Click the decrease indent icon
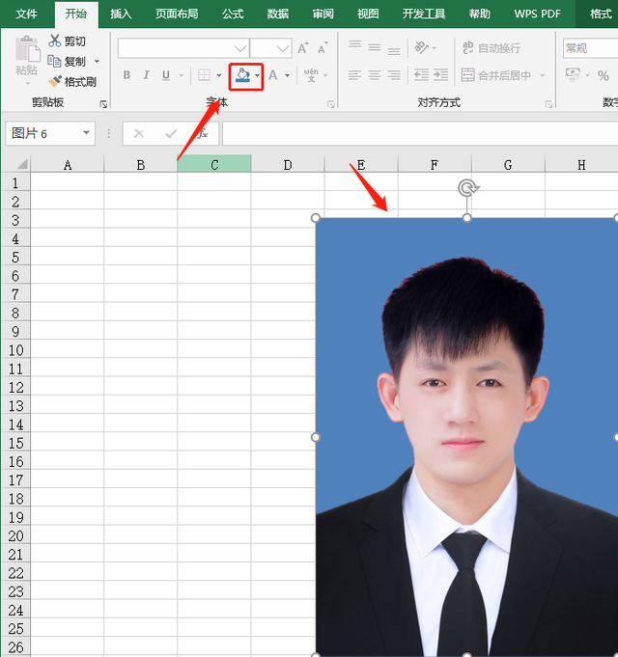Viewport: 618px width, 657px height. [x=421, y=75]
